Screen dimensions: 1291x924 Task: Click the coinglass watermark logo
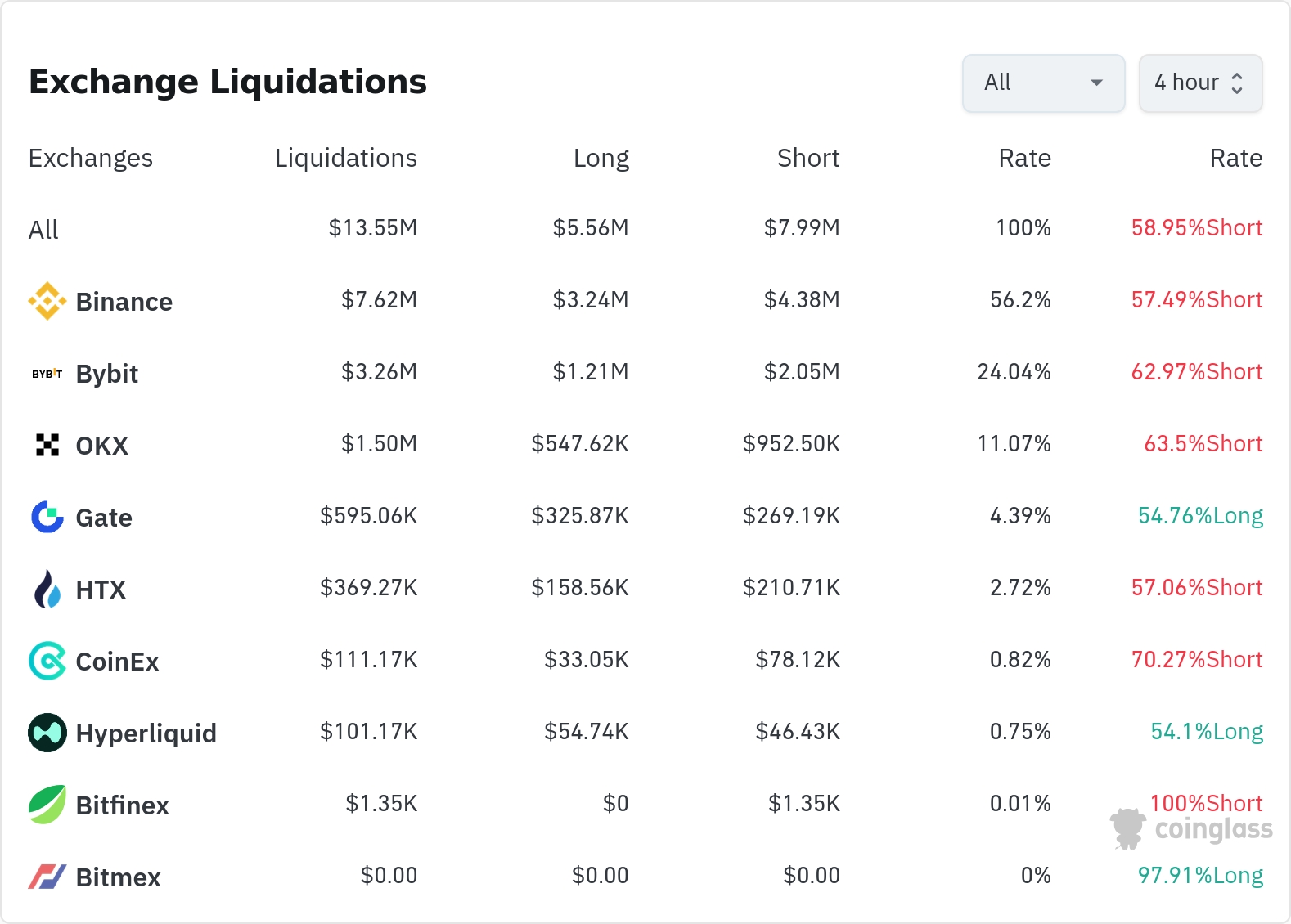coord(1191,828)
